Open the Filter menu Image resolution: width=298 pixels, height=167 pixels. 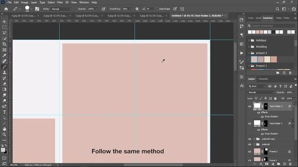(60, 2)
